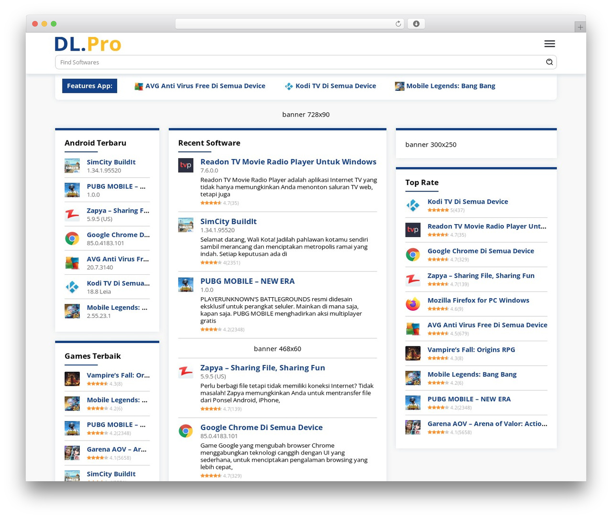Viewport: 612px width, 518px height.
Task: Click PUBG icon in Android Terbaru list
Action: pyautogui.click(x=72, y=190)
